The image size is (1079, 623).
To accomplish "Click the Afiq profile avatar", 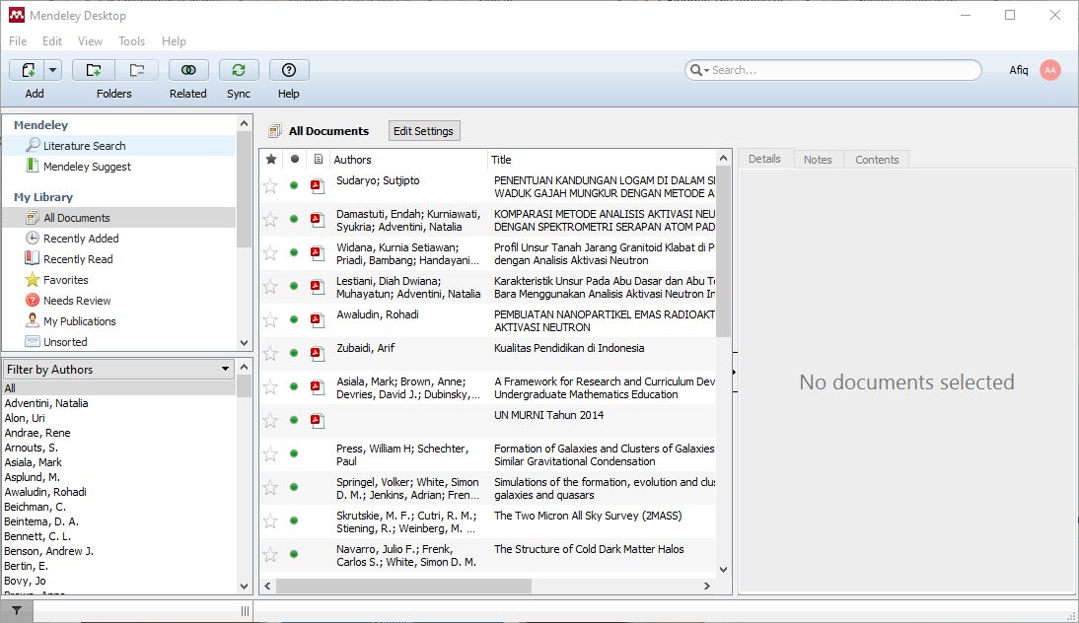I will point(1050,69).
